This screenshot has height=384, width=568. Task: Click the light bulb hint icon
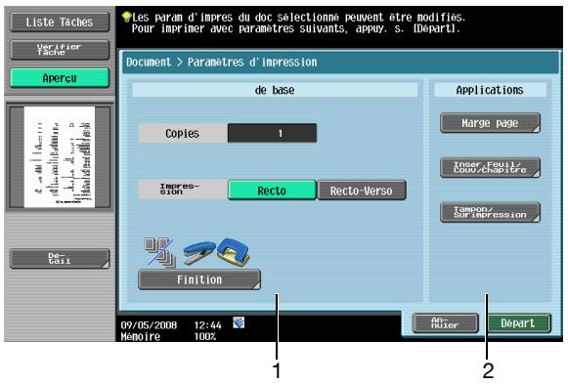coord(126,17)
